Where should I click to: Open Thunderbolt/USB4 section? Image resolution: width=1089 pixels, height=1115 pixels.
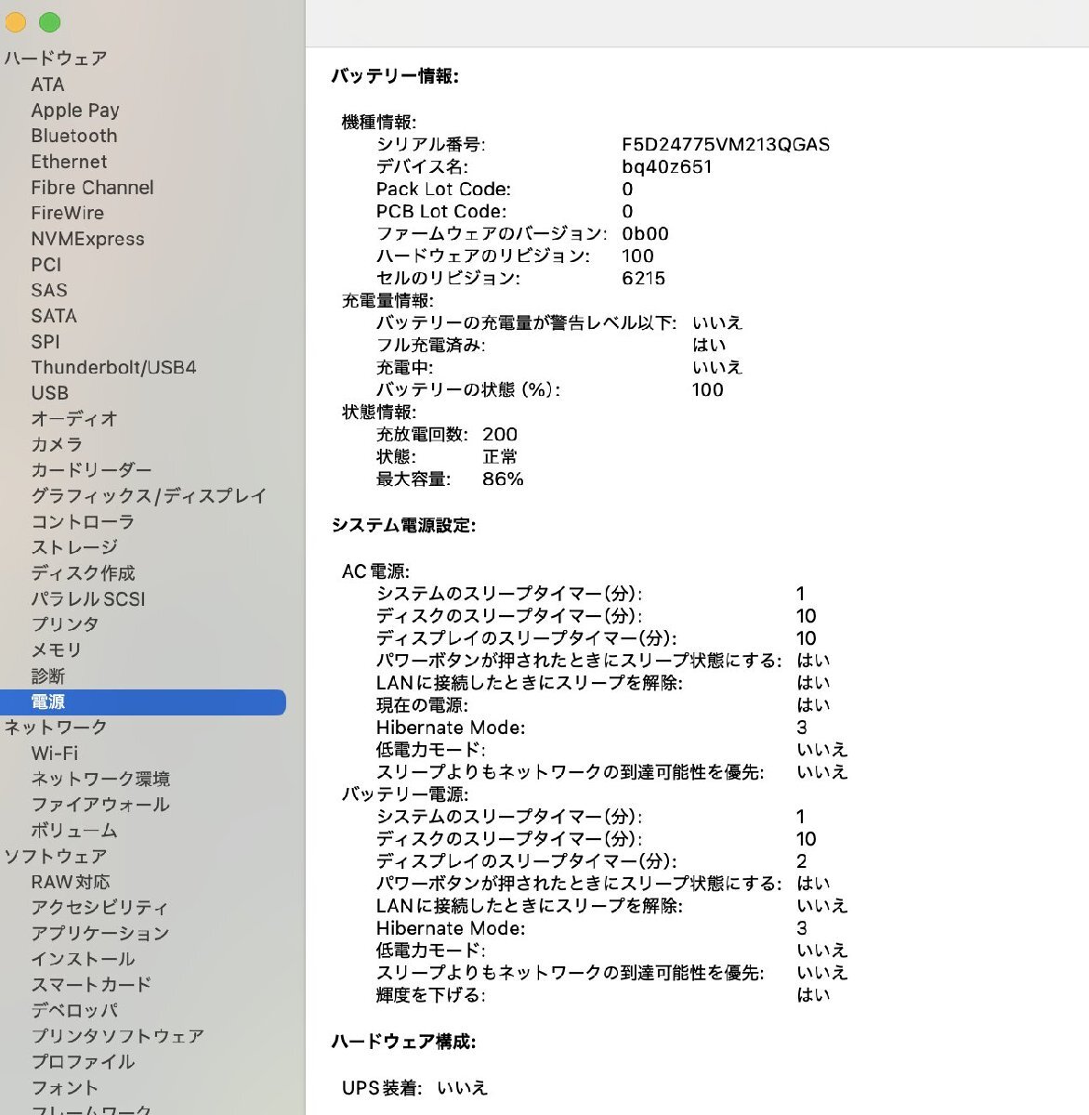click(x=113, y=367)
